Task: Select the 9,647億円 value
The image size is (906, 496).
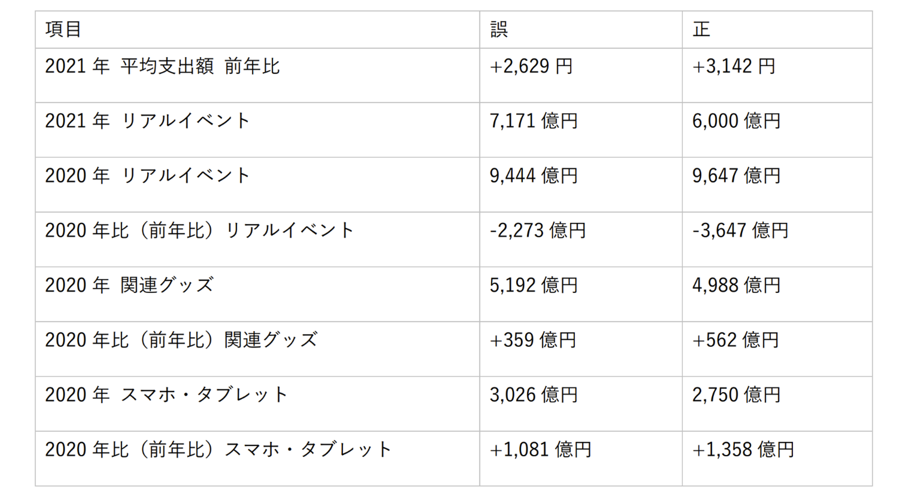Action: click(x=736, y=176)
